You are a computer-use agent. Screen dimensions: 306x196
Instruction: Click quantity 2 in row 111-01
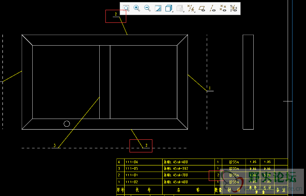point(218,175)
